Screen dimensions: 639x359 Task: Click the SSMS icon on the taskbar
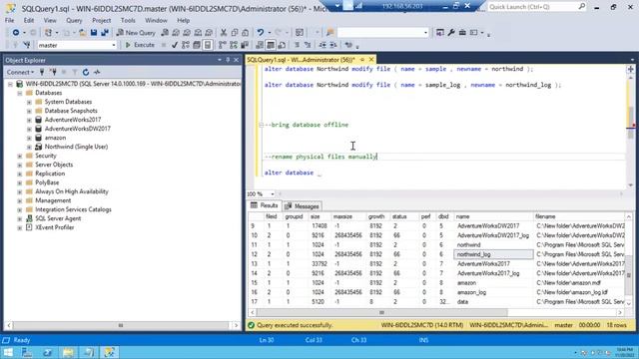coord(109,352)
